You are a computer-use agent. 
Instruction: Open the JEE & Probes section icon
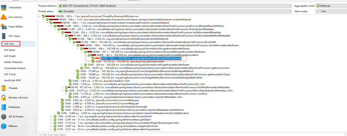[x=4, y=116]
